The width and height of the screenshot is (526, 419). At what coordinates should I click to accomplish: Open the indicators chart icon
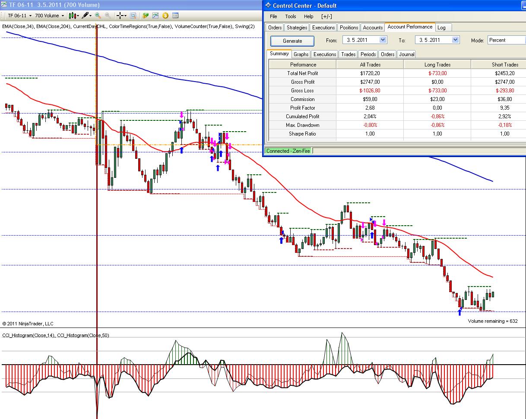click(x=155, y=16)
